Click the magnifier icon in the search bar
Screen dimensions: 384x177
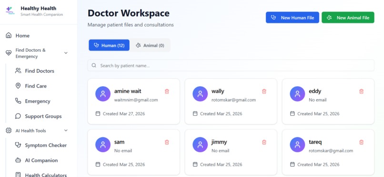(x=94, y=65)
